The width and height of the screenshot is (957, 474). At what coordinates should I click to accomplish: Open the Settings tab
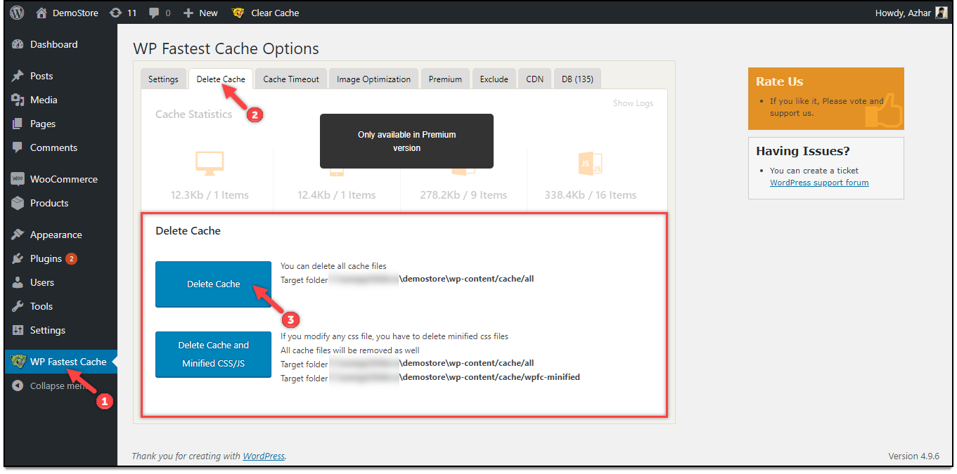pos(163,79)
